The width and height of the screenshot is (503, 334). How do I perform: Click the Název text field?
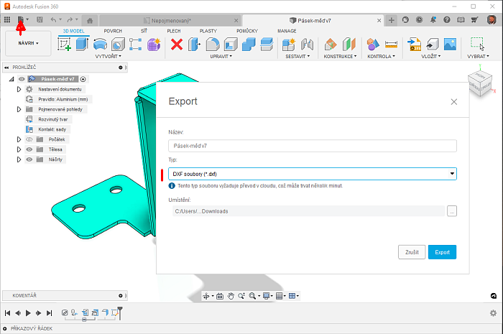312,146
